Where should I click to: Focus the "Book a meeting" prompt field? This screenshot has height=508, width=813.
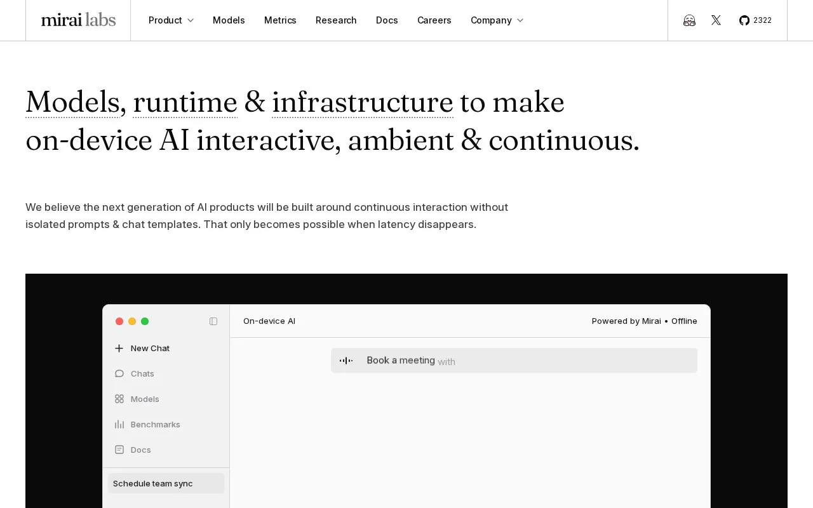click(x=514, y=361)
